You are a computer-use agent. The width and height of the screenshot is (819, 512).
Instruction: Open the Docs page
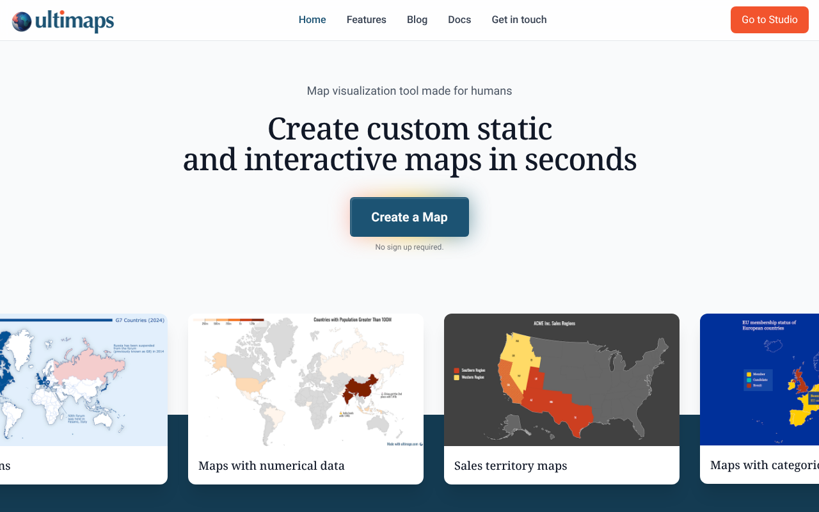coord(459,20)
